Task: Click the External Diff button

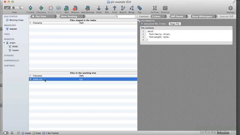Action: (226, 16)
